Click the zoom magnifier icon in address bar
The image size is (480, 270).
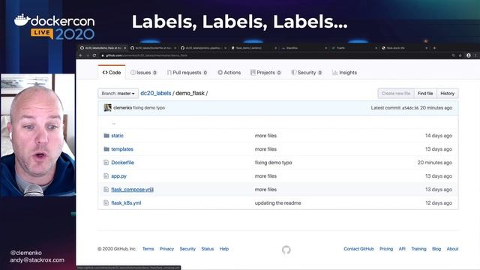point(453,55)
